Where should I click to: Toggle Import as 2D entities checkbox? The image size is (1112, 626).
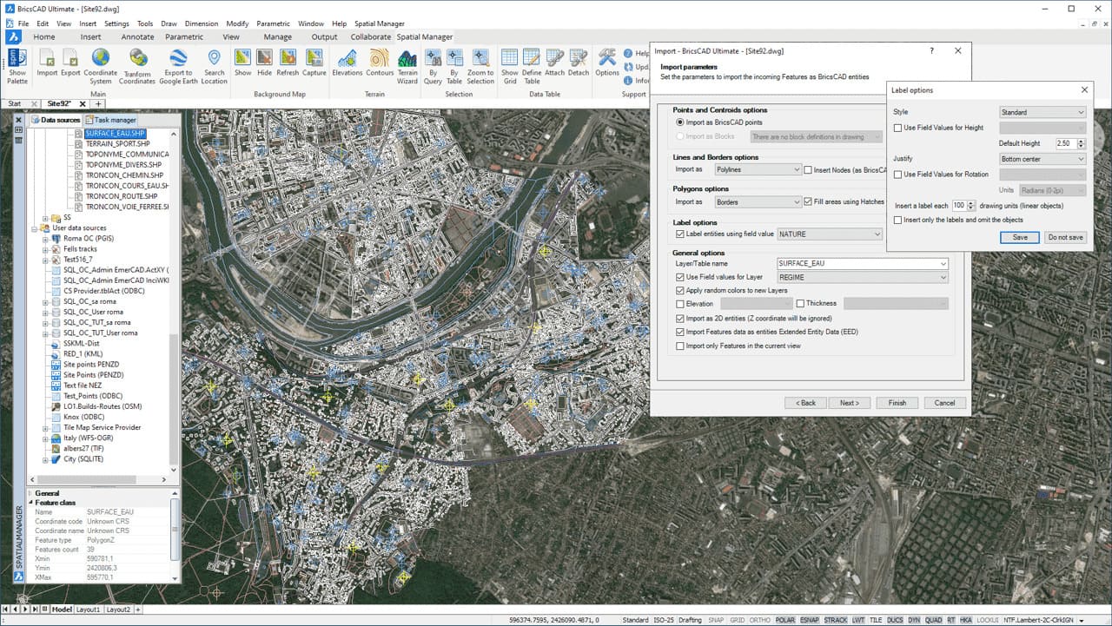pyautogui.click(x=680, y=319)
